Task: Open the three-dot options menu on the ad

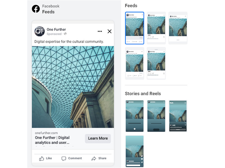Action: pos(100,31)
